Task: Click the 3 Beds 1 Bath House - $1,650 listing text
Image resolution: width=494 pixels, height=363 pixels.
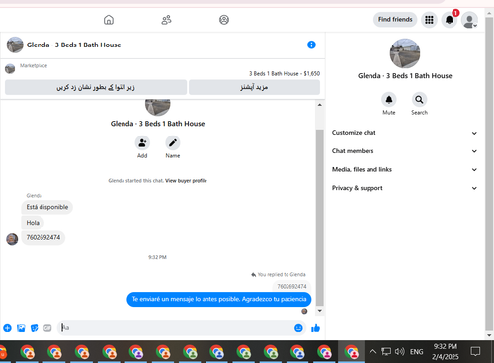Action: (x=285, y=74)
